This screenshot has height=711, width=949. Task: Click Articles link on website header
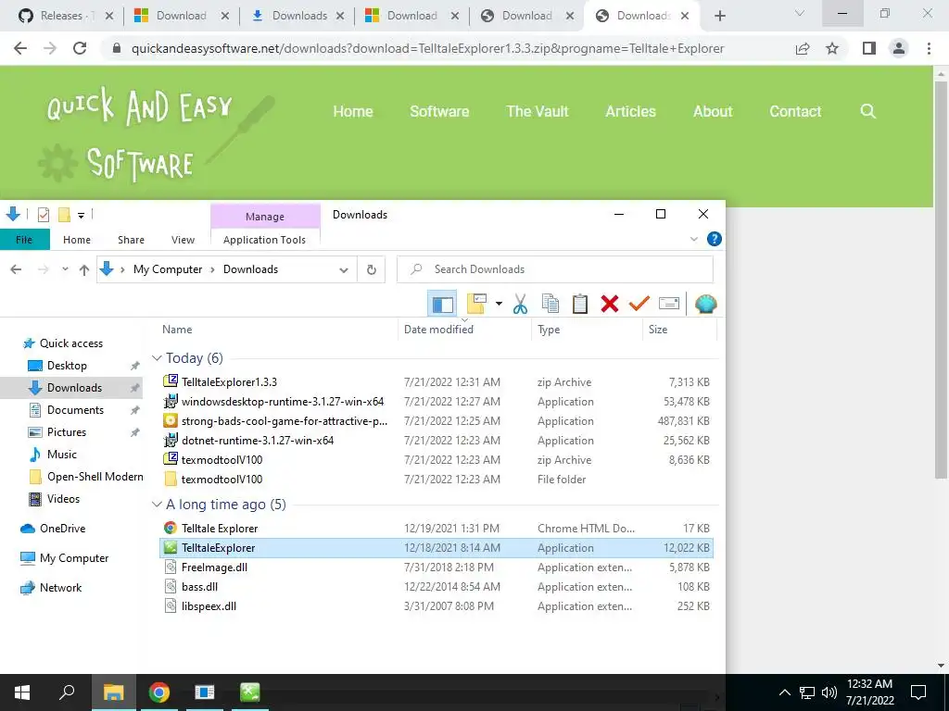pos(630,111)
